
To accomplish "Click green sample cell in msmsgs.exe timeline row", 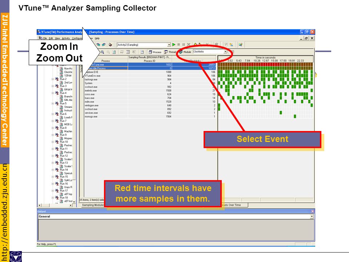I will point(295,116).
